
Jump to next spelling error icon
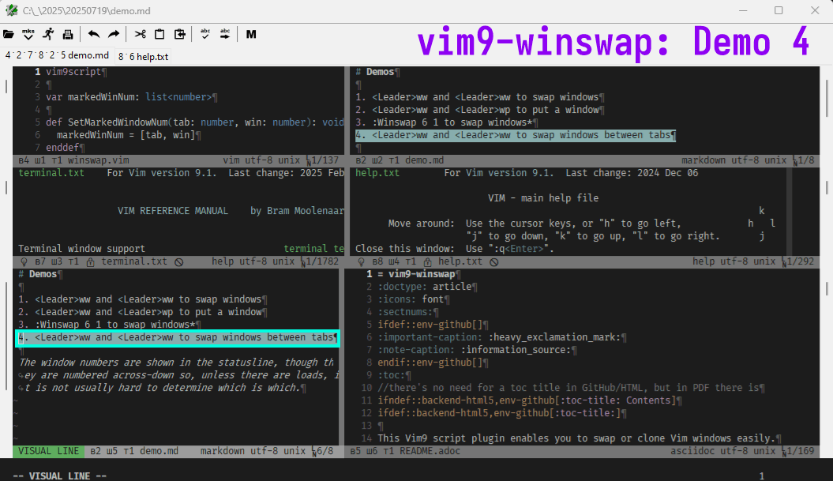click(225, 35)
